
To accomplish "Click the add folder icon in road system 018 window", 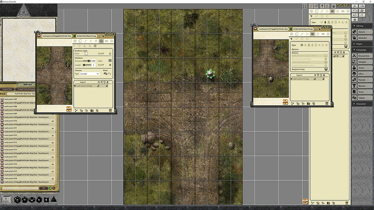I will point(92,111).
